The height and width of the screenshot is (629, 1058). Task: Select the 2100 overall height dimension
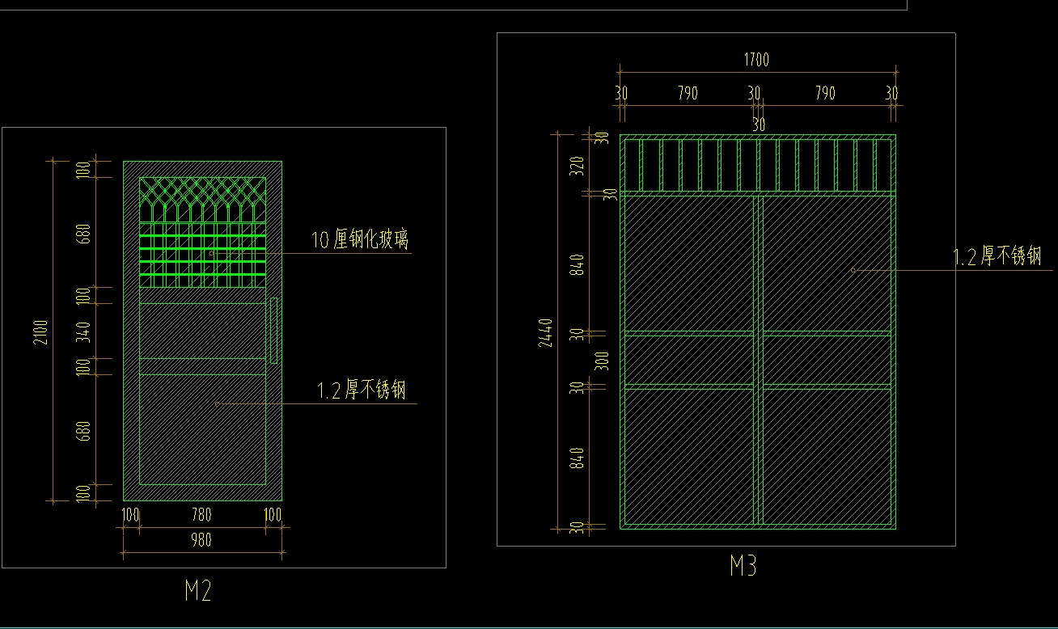[x=42, y=332]
